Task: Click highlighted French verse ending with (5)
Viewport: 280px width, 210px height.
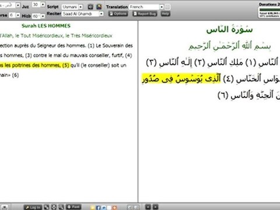Action: [x=34, y=65]
